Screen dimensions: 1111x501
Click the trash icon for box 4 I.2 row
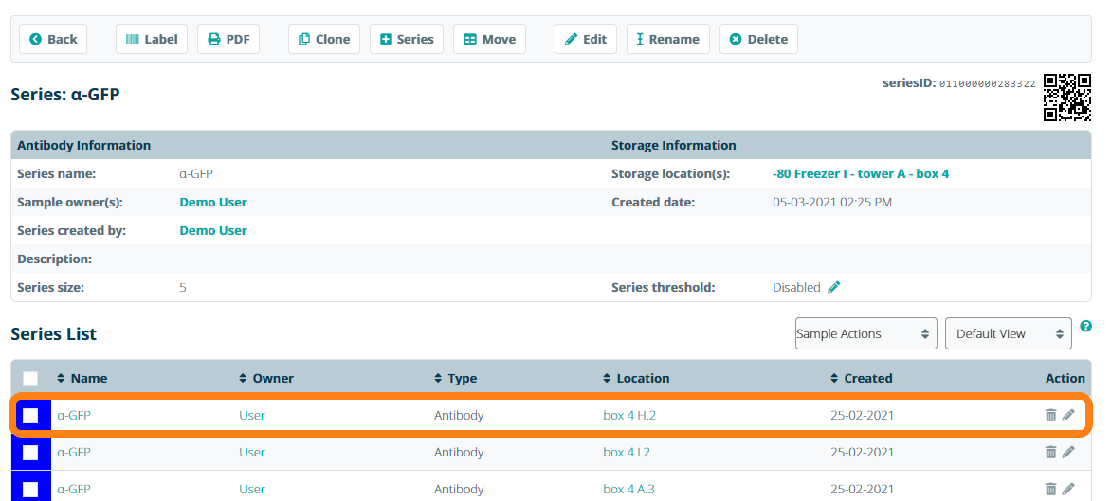[x=1050, y=452]
